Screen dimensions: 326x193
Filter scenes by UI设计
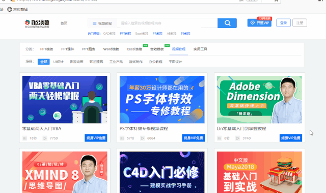click(58, 62)
